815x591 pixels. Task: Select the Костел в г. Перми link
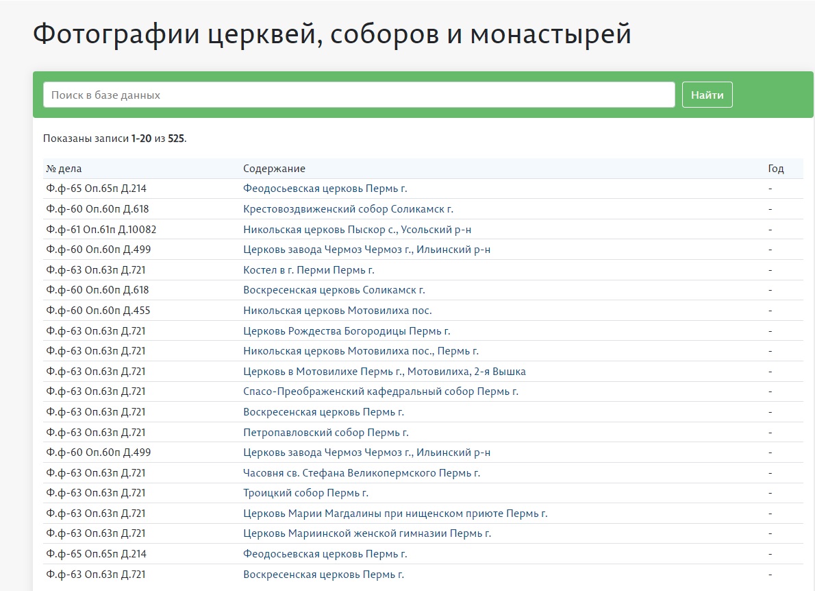(308, 270)
